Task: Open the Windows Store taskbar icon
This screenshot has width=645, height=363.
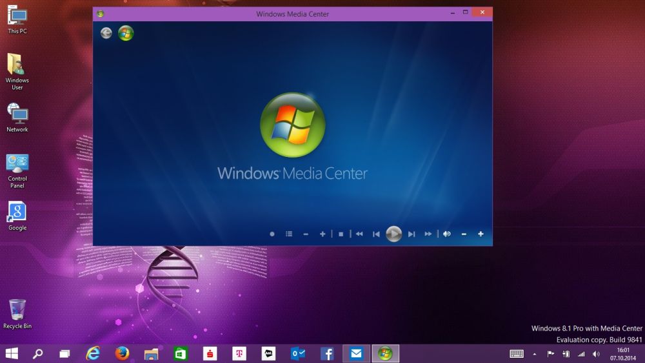Action: [x=181, y=353]
